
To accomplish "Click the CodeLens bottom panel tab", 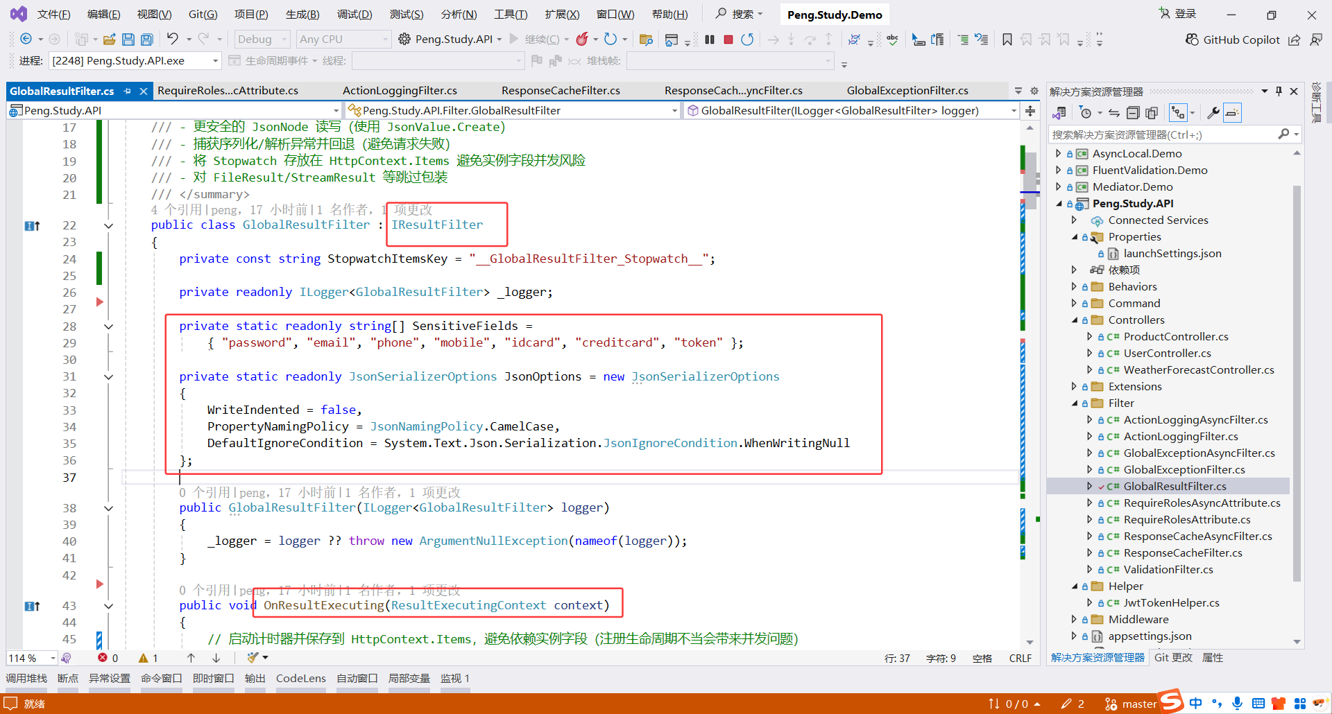I will tap(301, 679).
